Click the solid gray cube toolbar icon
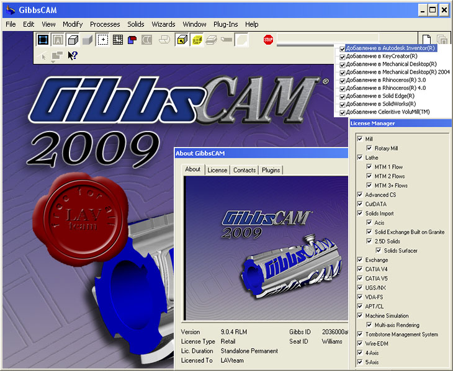This screenshot has width=453, height=371. (87, 40)
